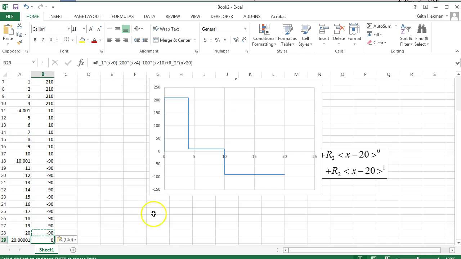Apply Percent Style number format
The height and width of the screenshot is (259, 461).
coord(217,40)
